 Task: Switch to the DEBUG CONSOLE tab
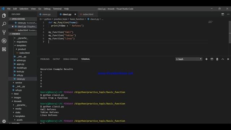point(70,59)
